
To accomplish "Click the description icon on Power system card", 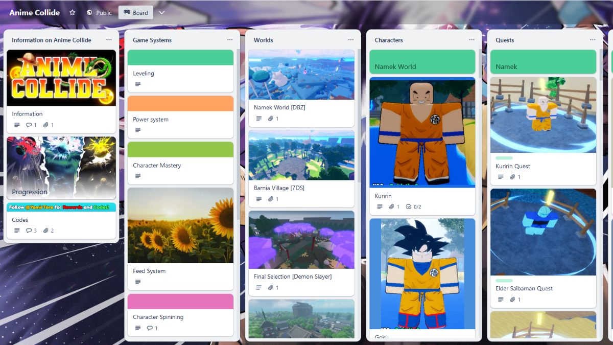I will (138, 130).
